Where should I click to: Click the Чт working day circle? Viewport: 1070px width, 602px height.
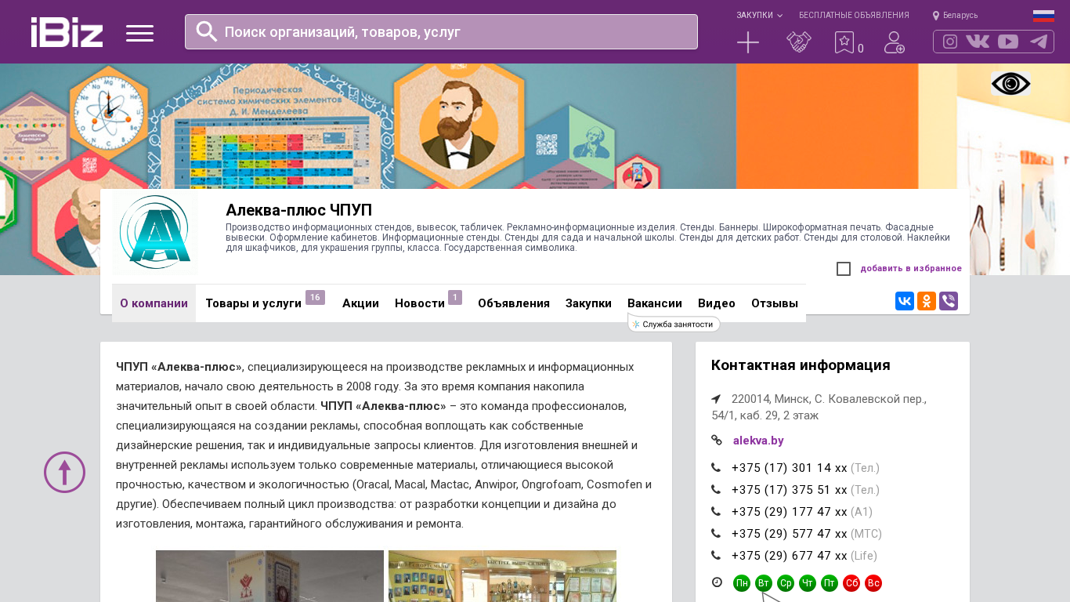pos(808,583)
